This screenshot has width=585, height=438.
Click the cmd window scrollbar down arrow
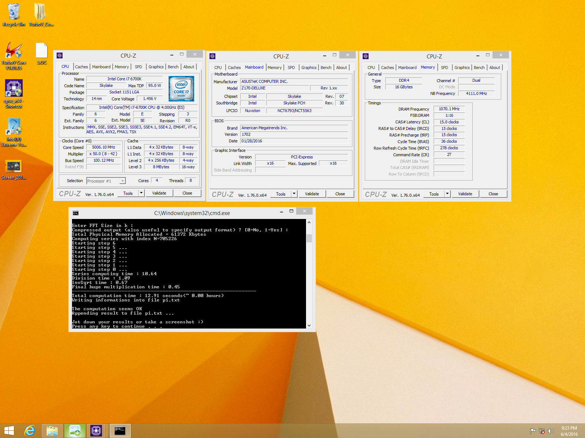point(309,325)
